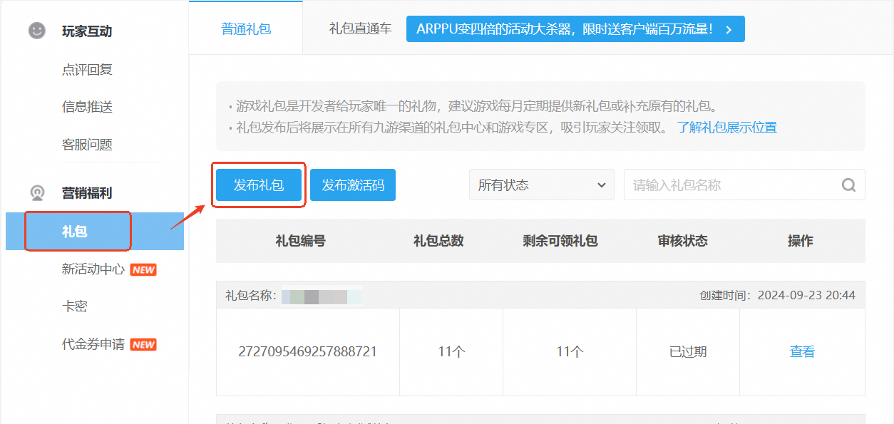
Task: Switch to the 普通礼包 tab
Action: (246, 29)
